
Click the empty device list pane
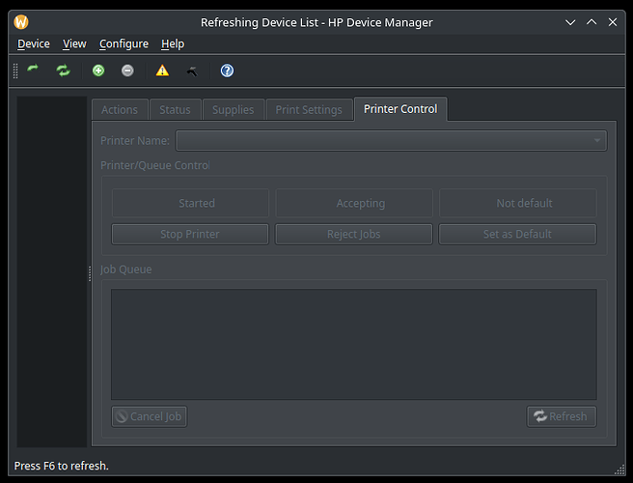click(52, 271)
